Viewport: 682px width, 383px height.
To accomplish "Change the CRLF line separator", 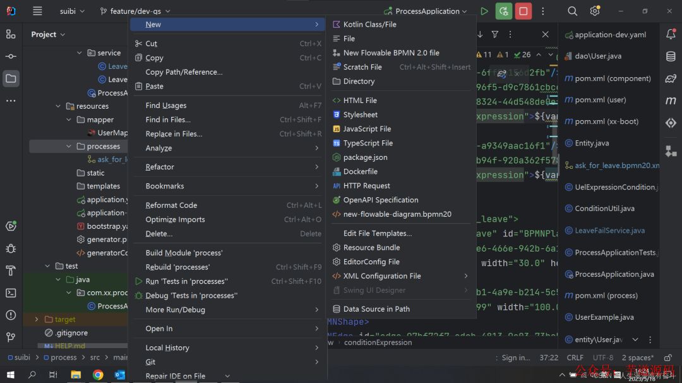I will coord(575,358).
